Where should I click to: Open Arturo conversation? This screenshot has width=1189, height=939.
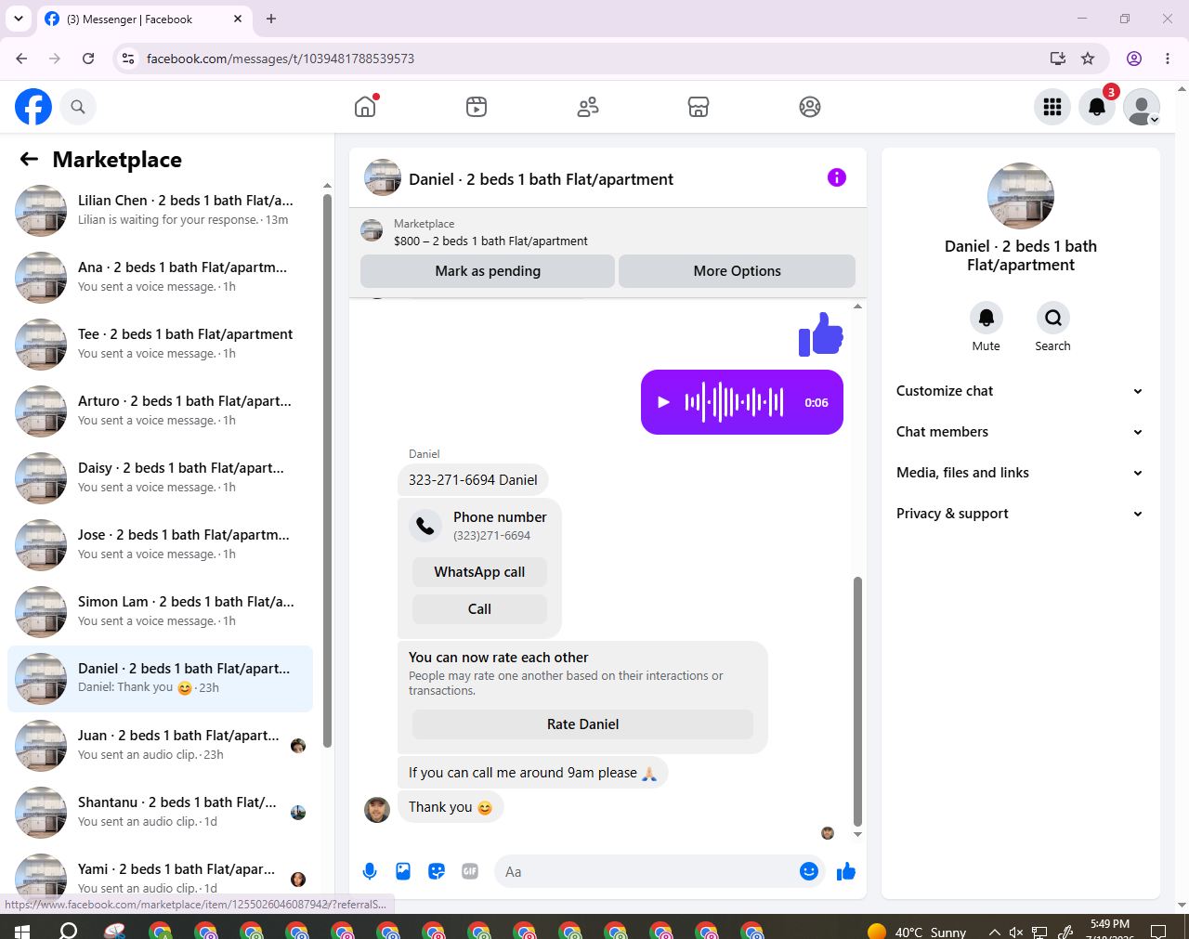point(161,411)
